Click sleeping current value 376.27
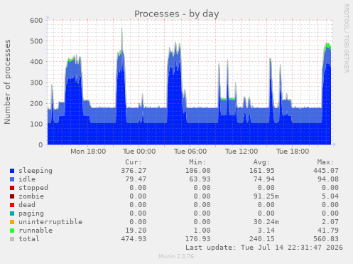 [134, 171]
